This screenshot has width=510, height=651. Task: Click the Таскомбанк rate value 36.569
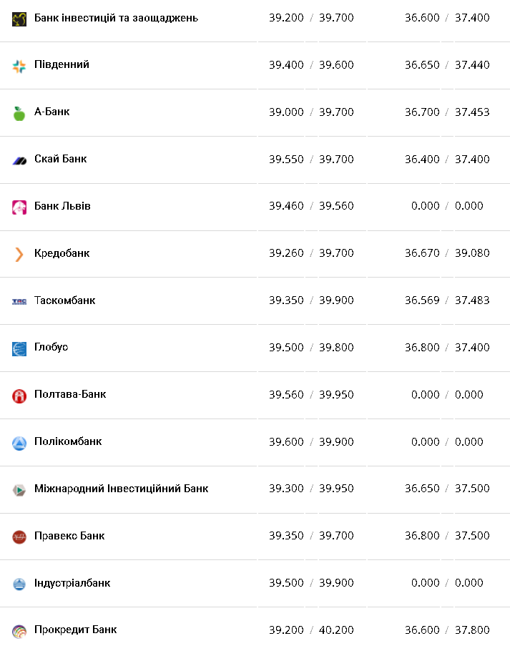(422, 300)
